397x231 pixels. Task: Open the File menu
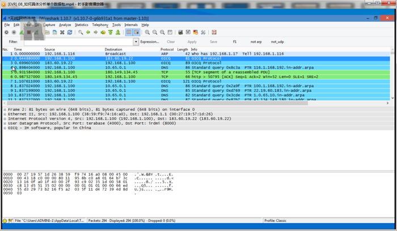click(7, 25)
